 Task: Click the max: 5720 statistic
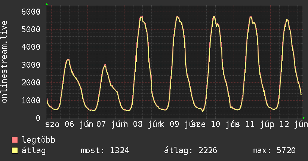point(274,151)
